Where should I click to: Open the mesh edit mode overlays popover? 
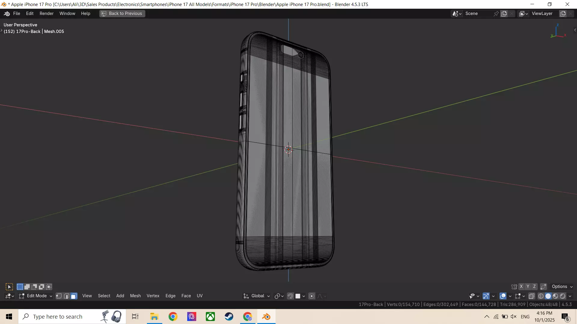[520, 296]
